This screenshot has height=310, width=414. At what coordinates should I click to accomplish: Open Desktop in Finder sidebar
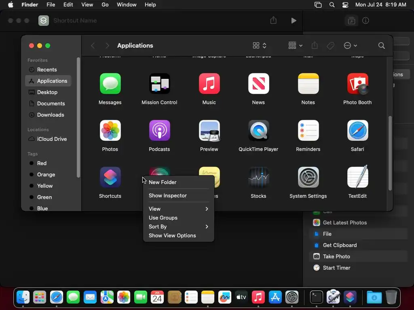tap(48, 92)
